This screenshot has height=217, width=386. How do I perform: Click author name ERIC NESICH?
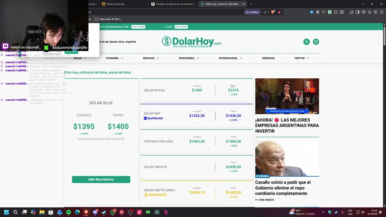[x=267, y=200]
